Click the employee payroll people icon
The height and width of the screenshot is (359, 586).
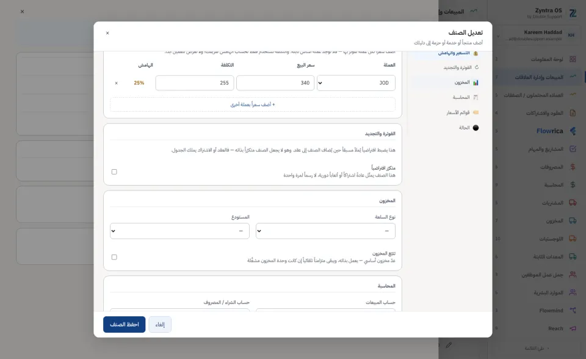point(573,275)
